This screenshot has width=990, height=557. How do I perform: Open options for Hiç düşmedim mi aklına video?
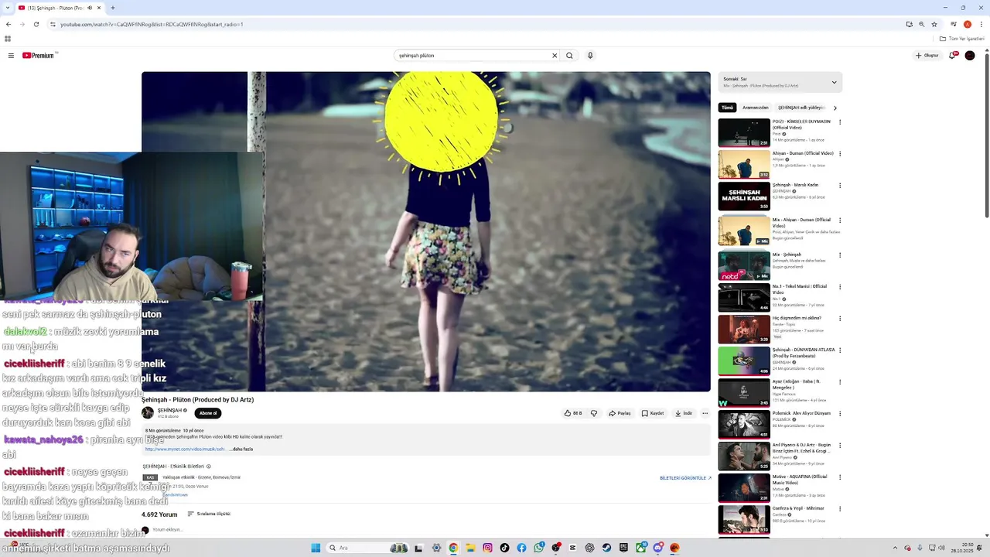(840, 319)
